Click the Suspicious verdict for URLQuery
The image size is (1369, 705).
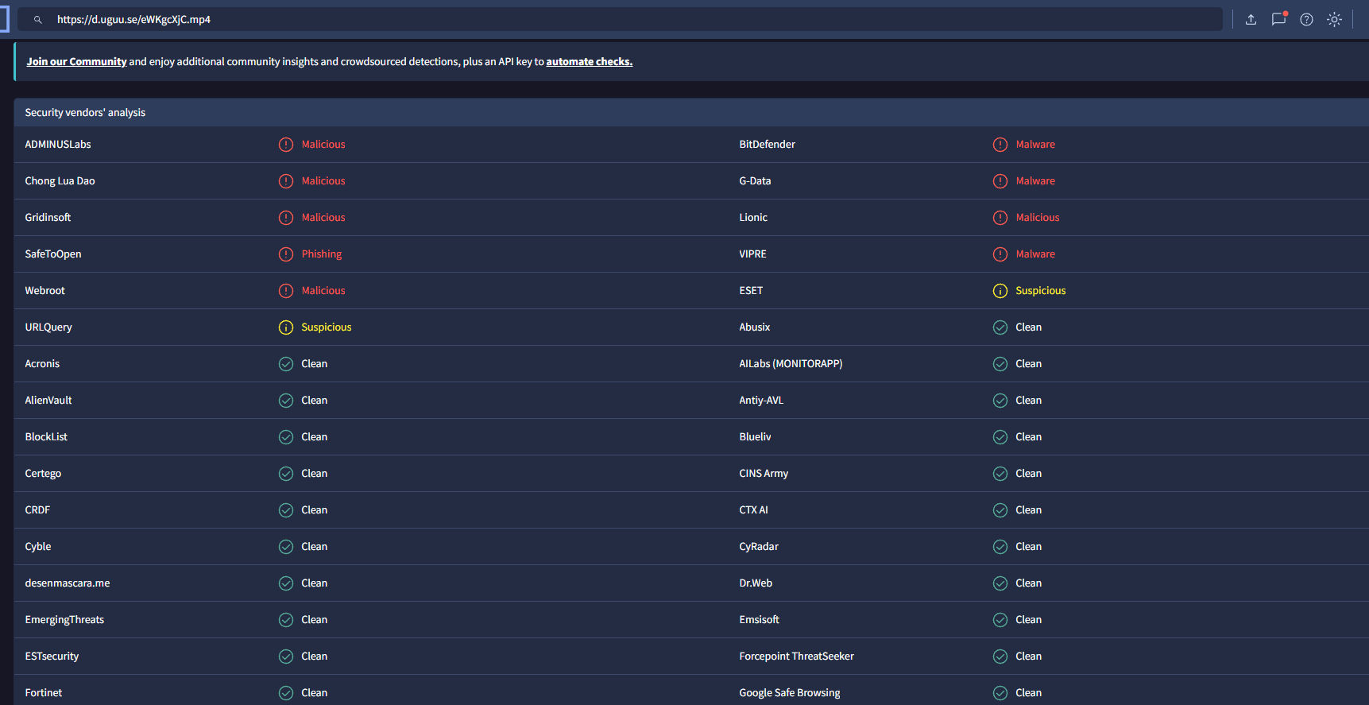(x=327, y=327)
